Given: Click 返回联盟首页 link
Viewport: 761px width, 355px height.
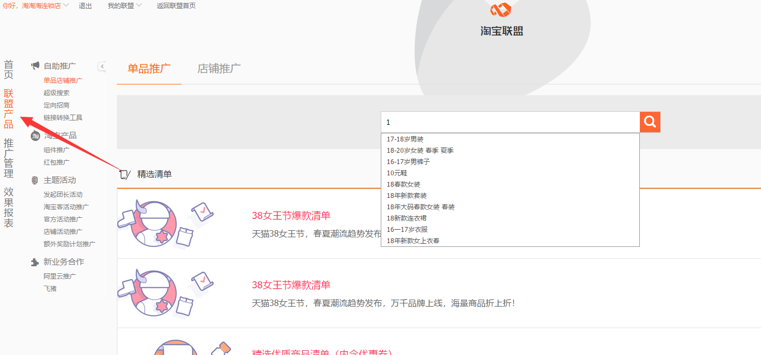Looking at the screenshot, I should (x=176, y=5).
